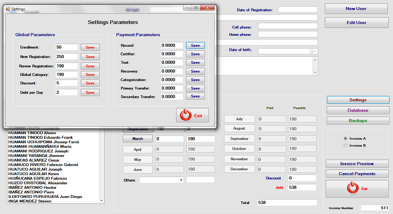
Task: Click the March month button
Action: coord(138,138)
